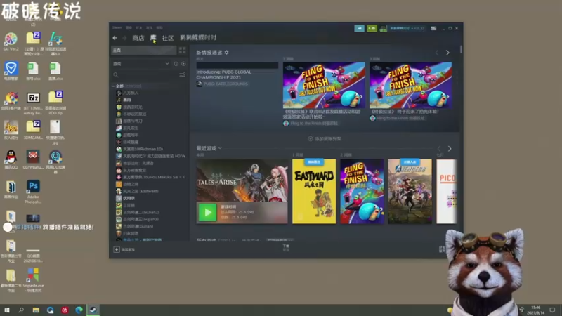Open the profile tab next to 社区
Image resolution: width=562 pixels, height=316 pixels.
(x=198, y=38)
